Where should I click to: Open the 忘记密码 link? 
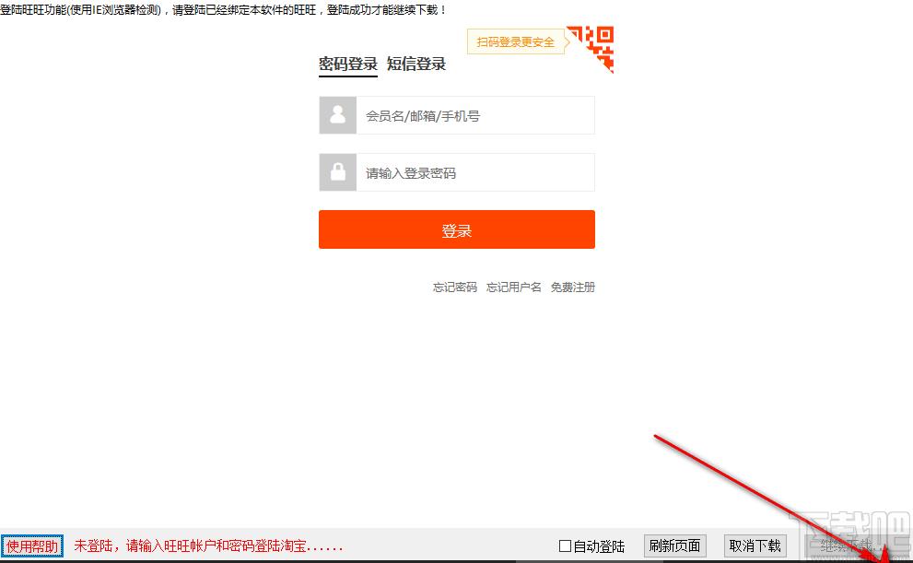click(x=455, y=287)
